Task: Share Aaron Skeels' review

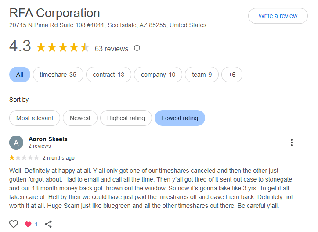Action: [48, 224]
